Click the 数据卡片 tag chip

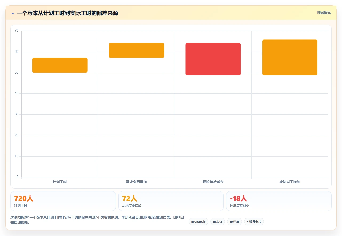point(254,222)
